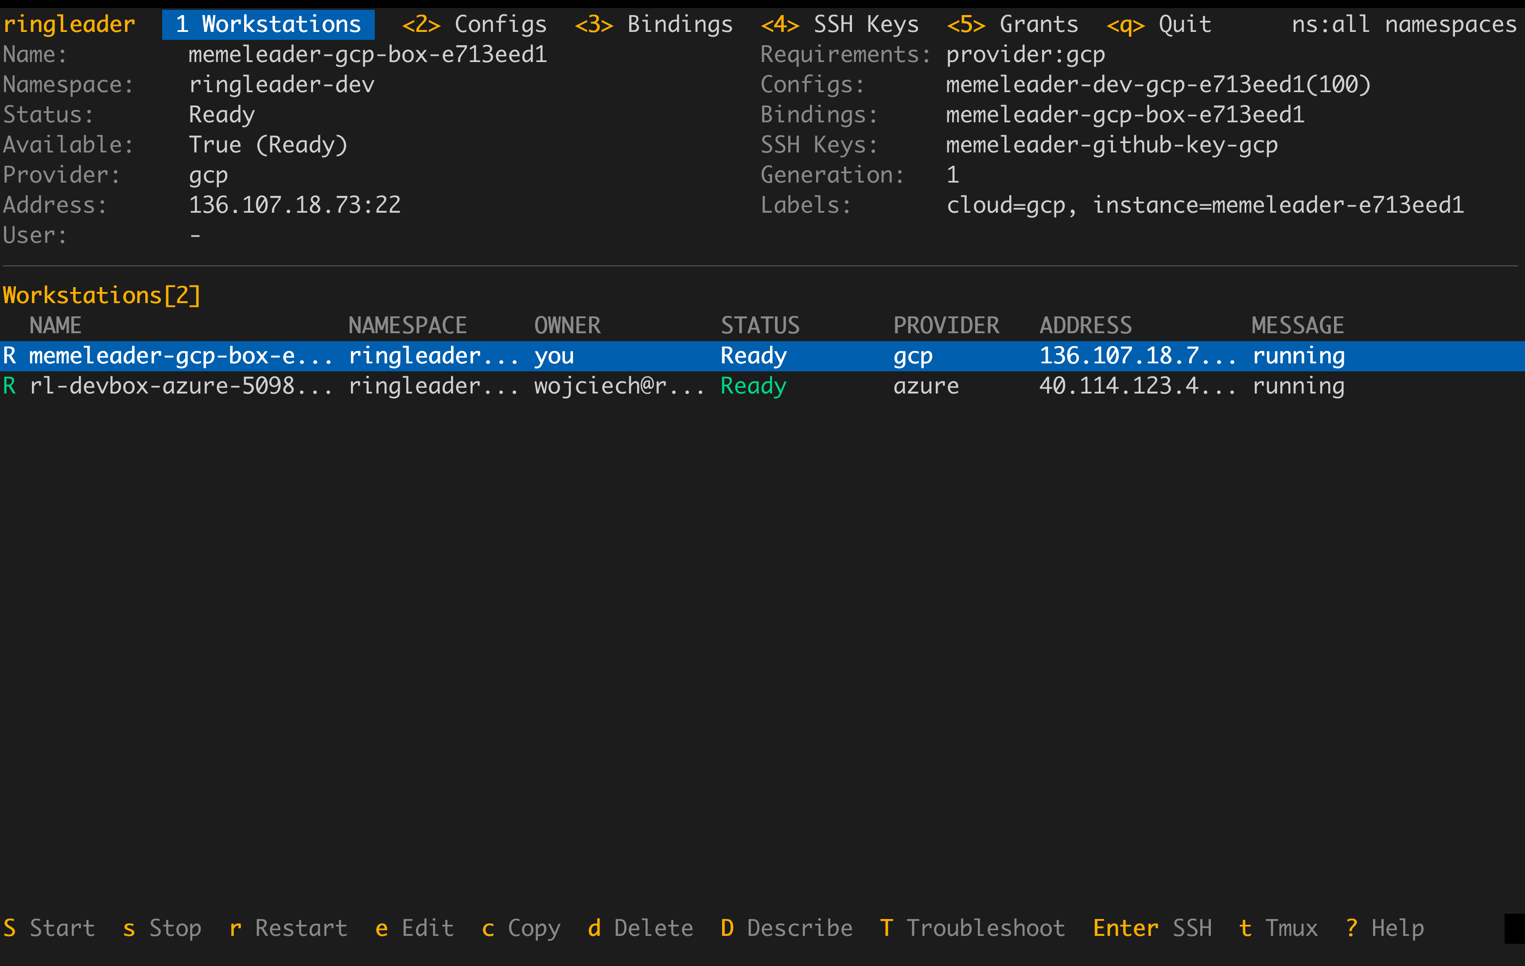Image resolution: width=1525 pixels, height=966 pixels.
Task: Open the Grants tab
Action: click(1013, 25)
